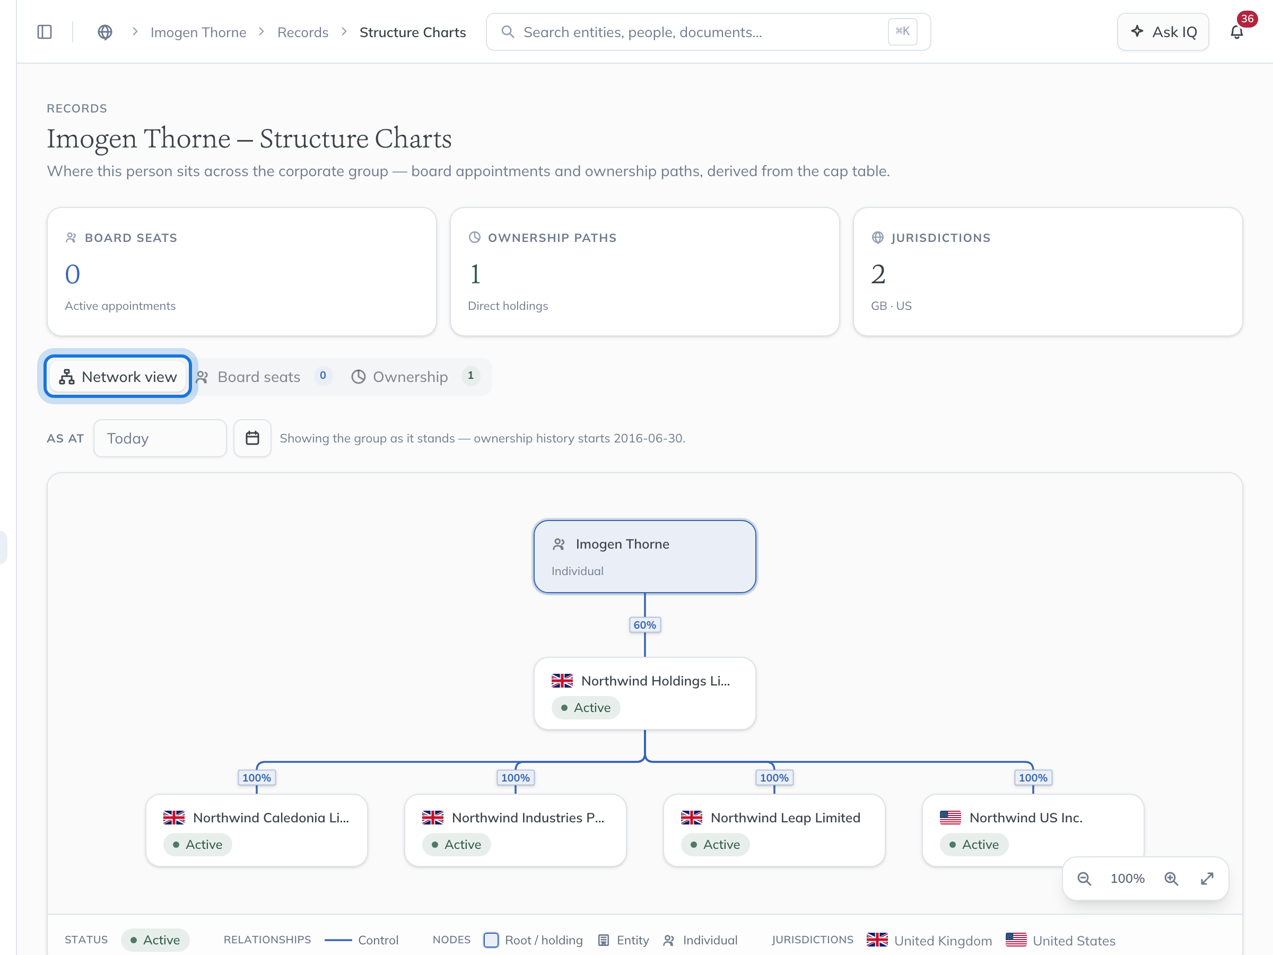This screenshot has width=1273, height=955.
Task: Toggle the sidebar panel icon
Action: coord(45,32)
